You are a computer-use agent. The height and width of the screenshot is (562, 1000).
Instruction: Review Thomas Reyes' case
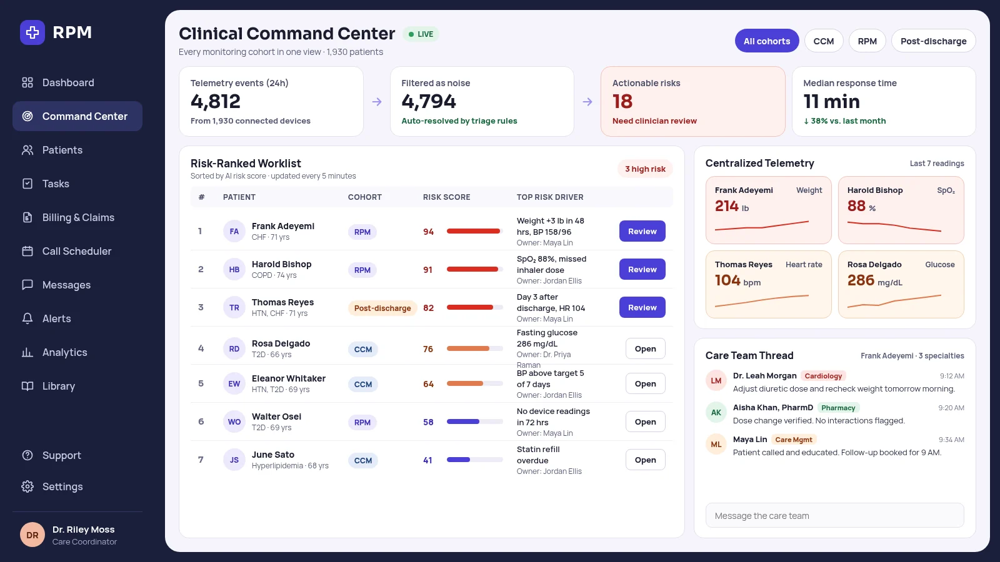(x=642, y=307)
